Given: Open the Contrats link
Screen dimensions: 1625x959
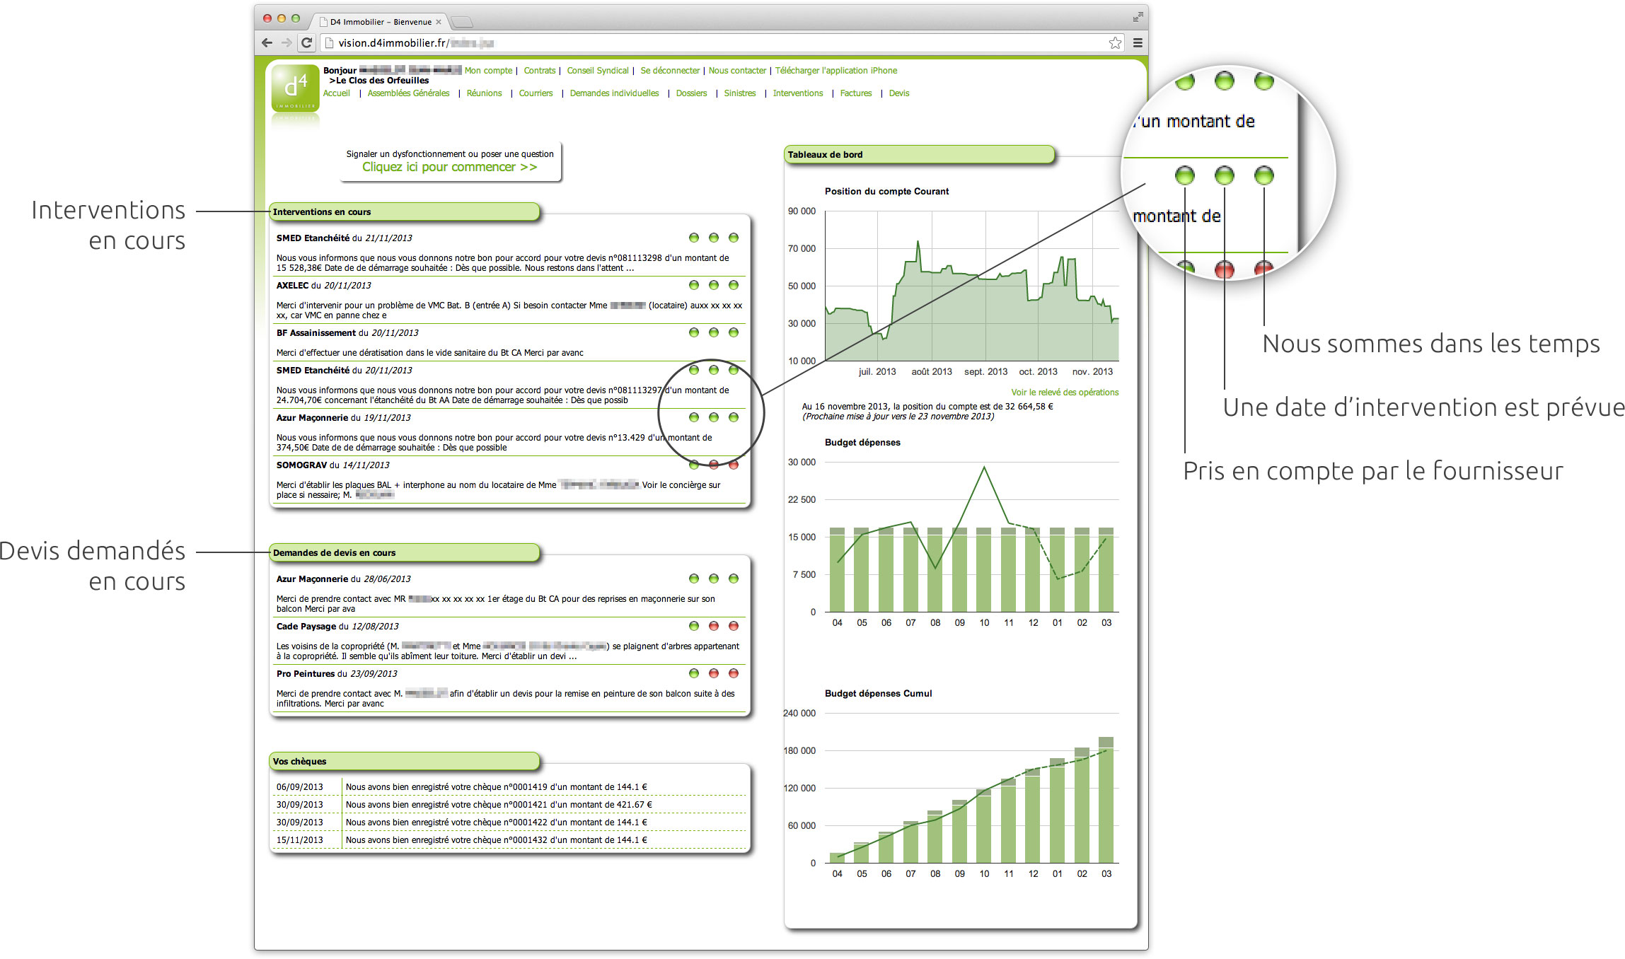Looking at the screenshot, I should 540,71.
